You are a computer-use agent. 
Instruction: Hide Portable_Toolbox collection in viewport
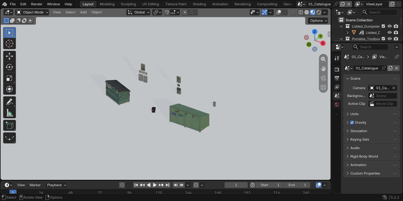tap(390, 39)
